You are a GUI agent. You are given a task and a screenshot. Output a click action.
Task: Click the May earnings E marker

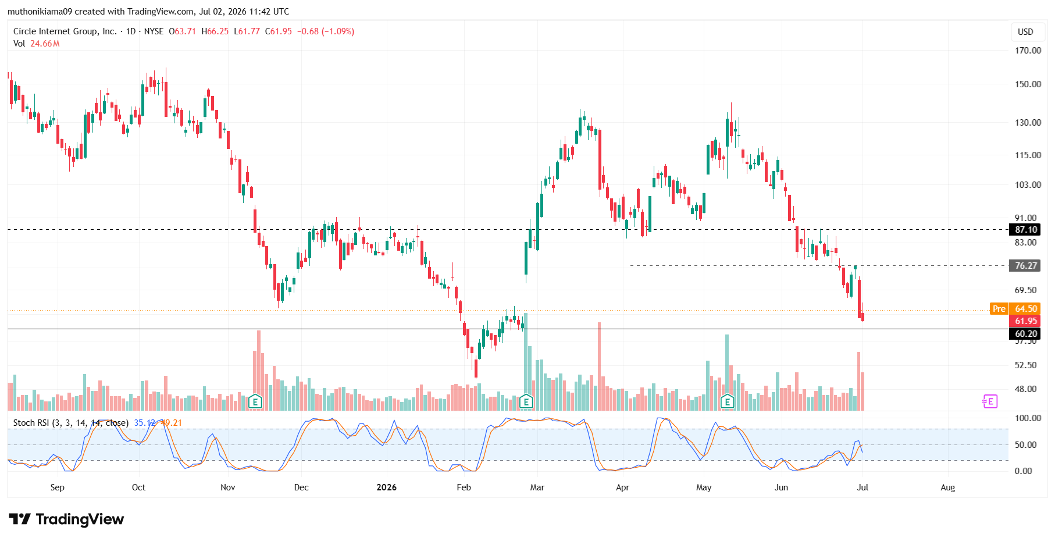(x=727, y=401)
